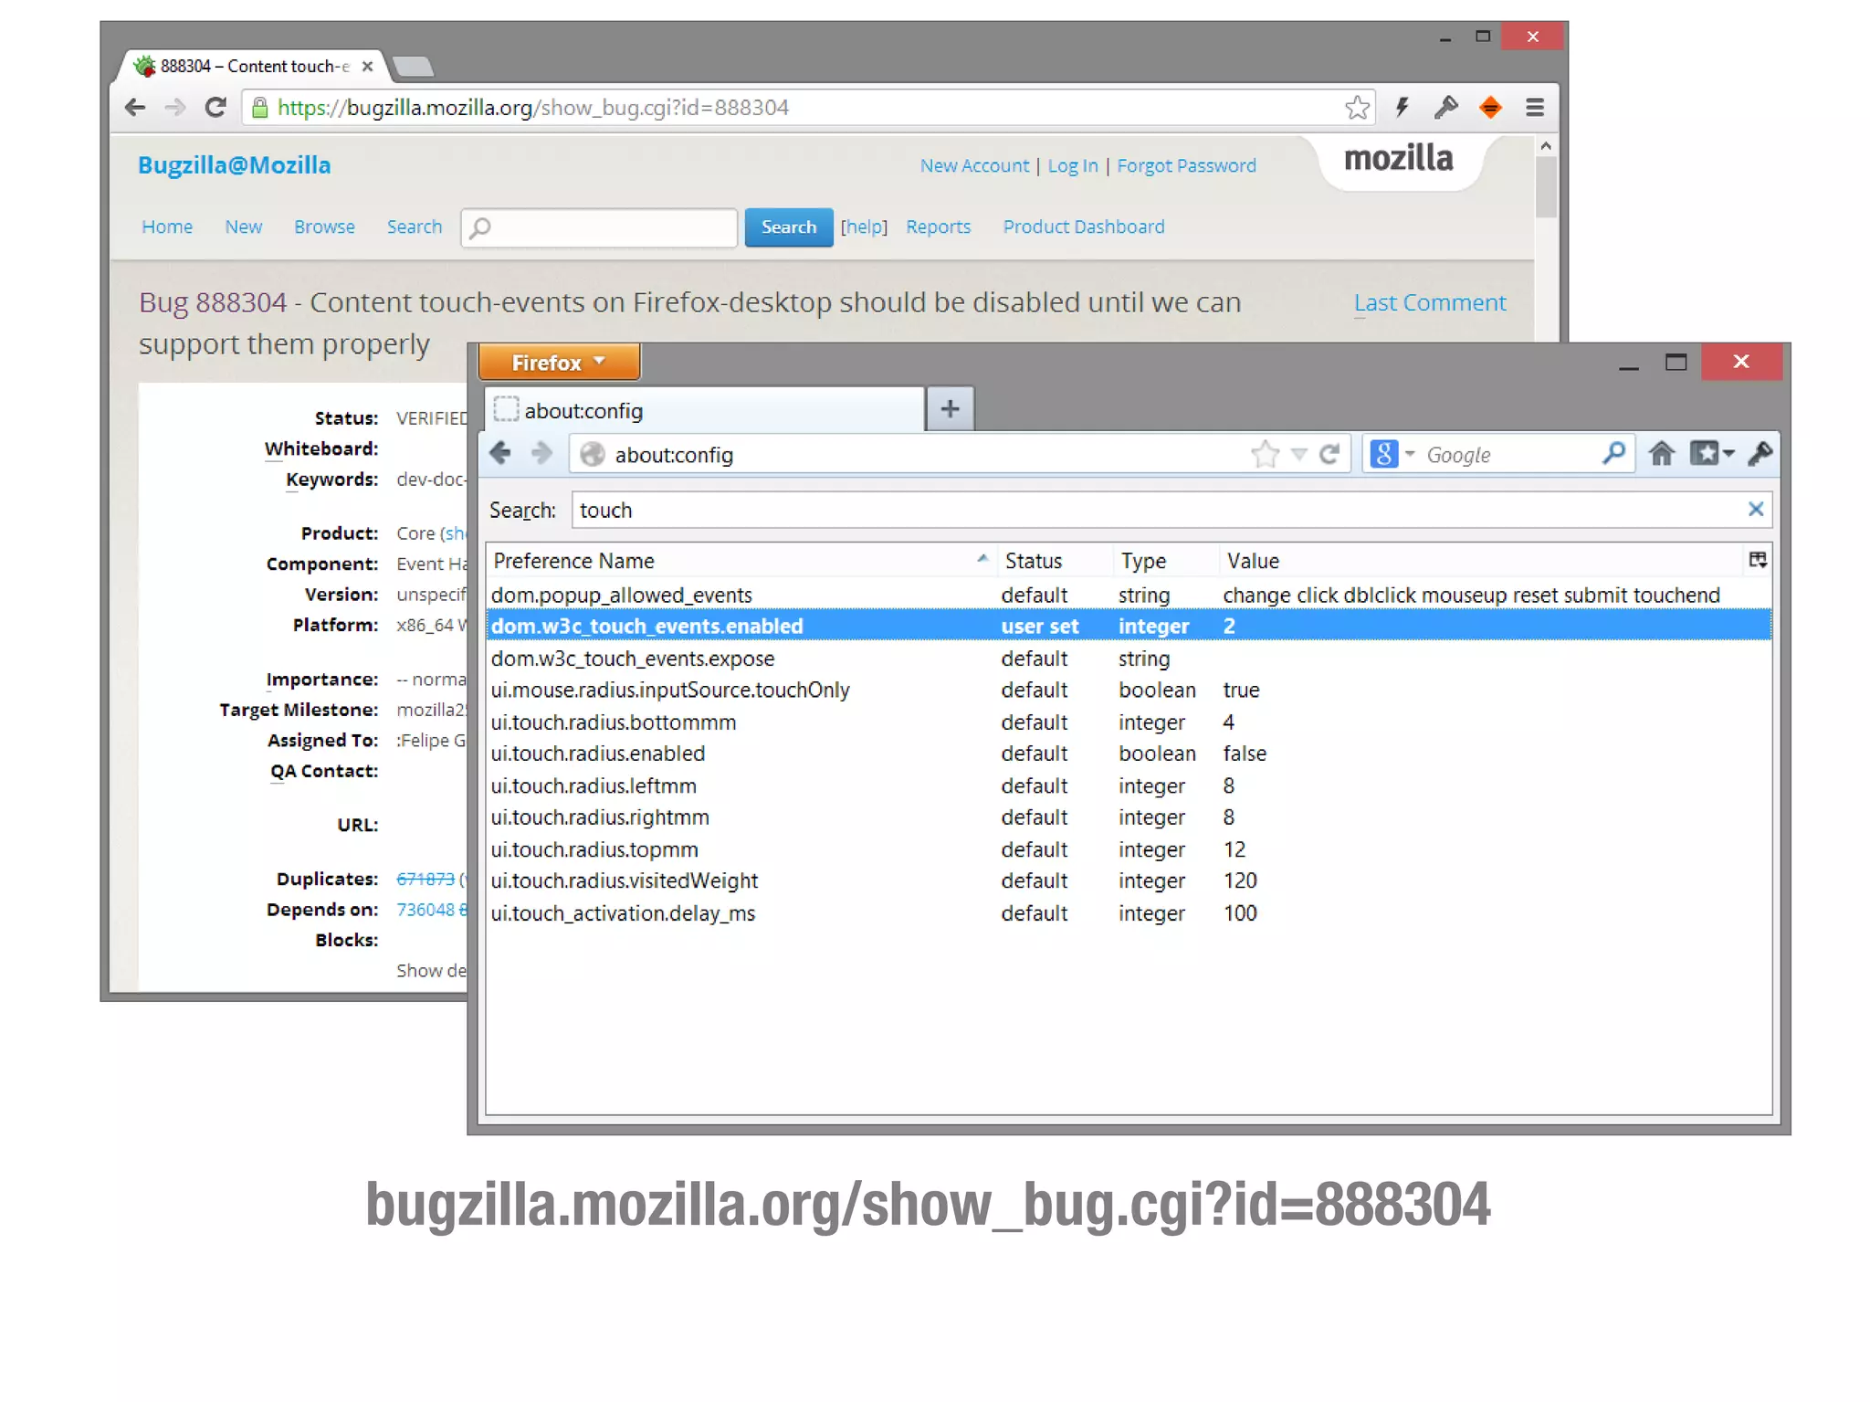Open the Bugzilla@Mozilla home link
The image size is (1870, 1402).
click(234, 165)
